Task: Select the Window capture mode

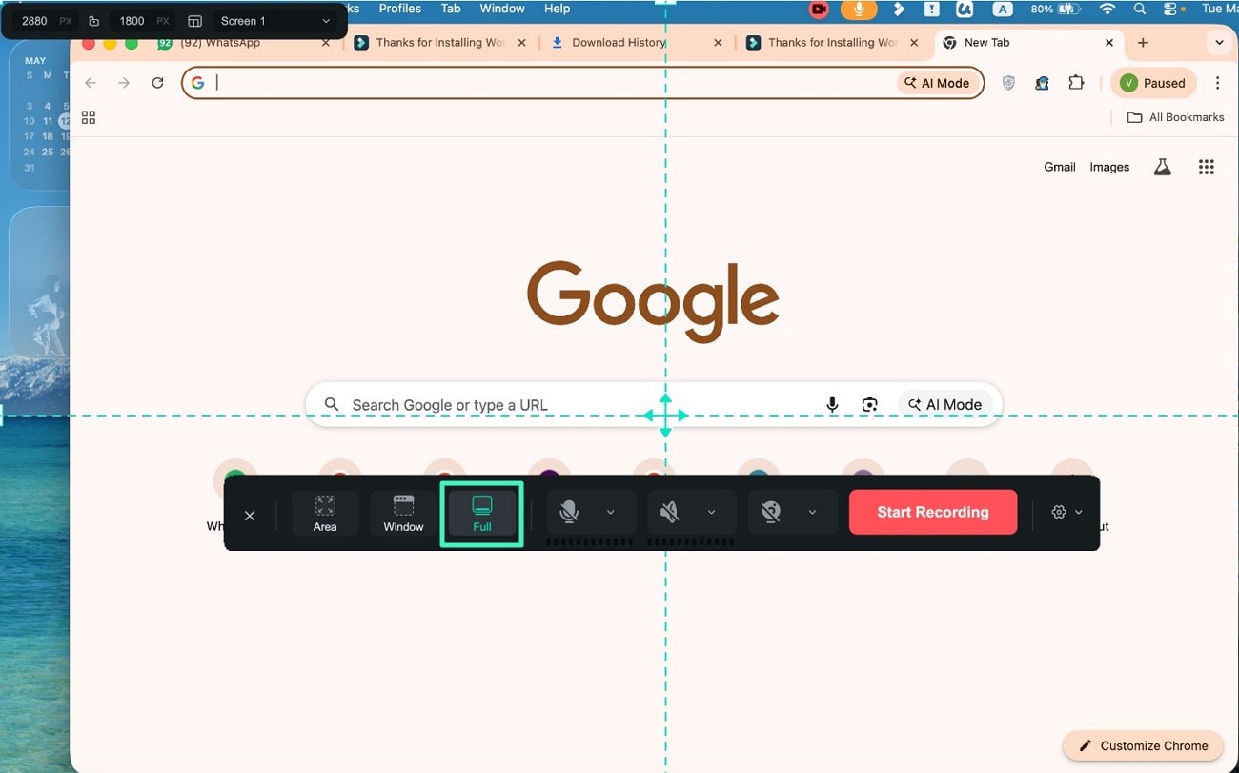Action: point(403,513)
